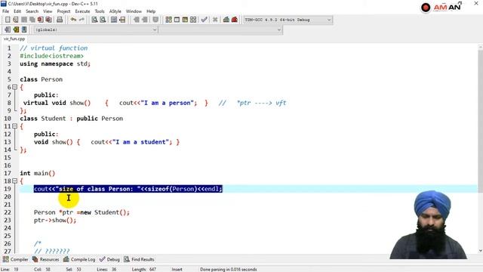Image resolution: width=483 pixels, height=272 pixels.
Task: Open the Window menu
Action: pyautogui.click(x=134, y=11)
